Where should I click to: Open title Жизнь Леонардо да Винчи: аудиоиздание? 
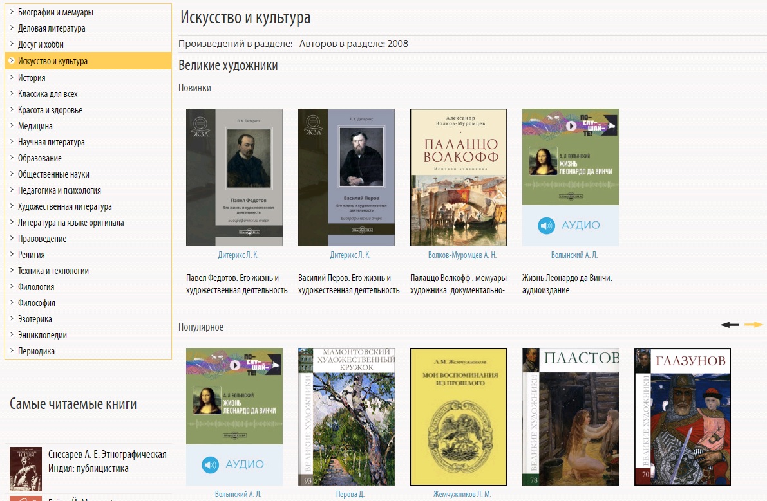(x=567, y=284)
